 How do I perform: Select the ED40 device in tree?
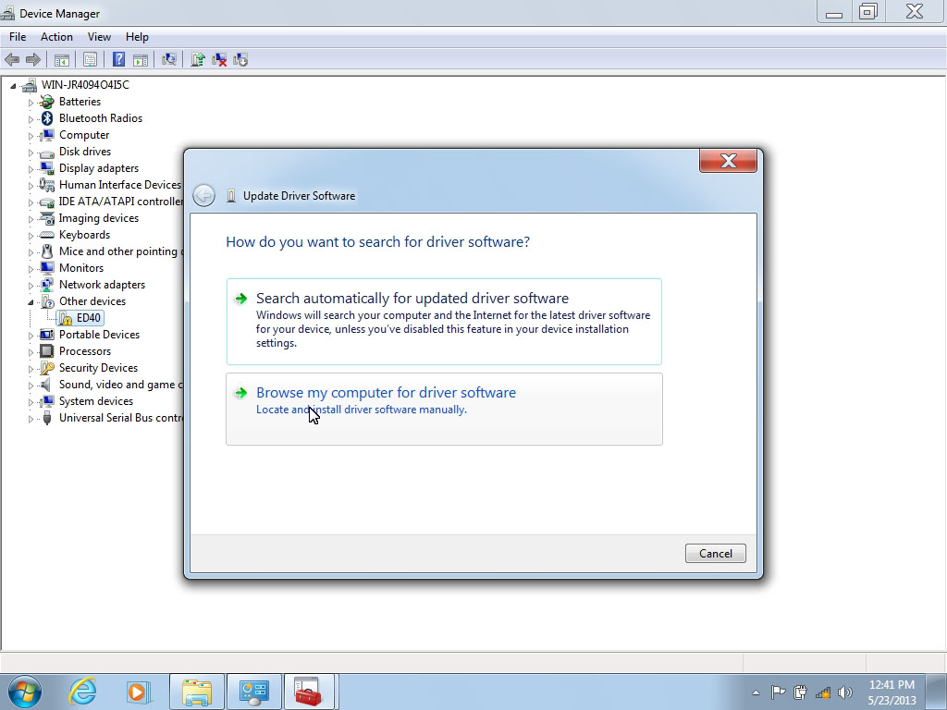[x=89, y=318]
